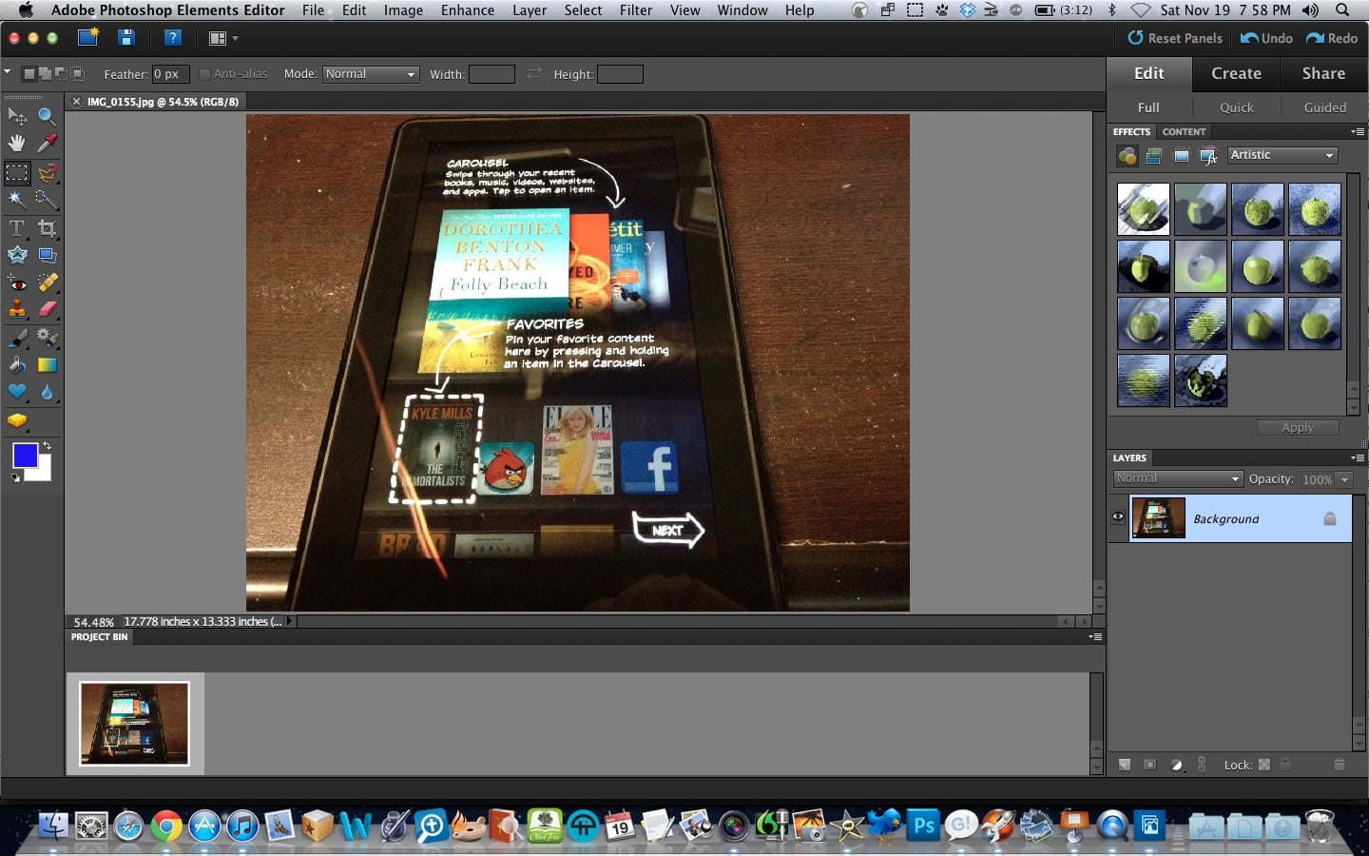Image resolution: width=1369 pixels, height=856 pixels.
Task: Open the Filter menu
Action: (636, 10)
